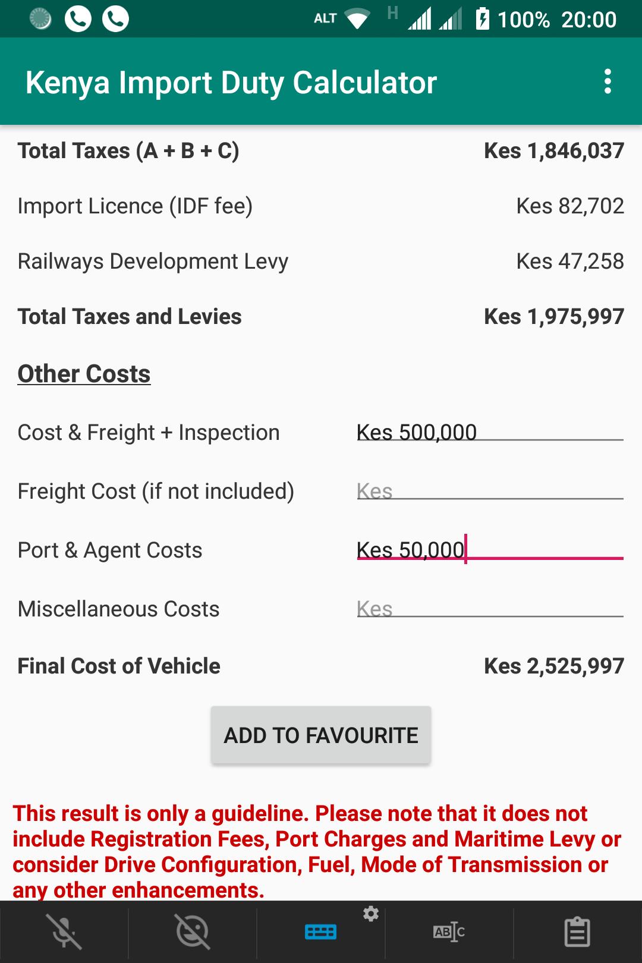Open keyboard settings gear icon
This screenshot has width=642, height=963.
371,914
